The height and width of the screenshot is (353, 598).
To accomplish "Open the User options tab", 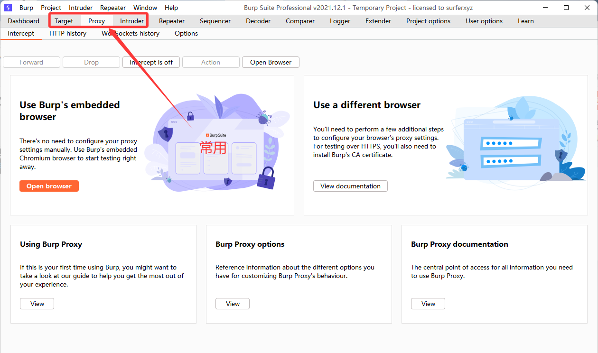I will [x=484, y=21].
